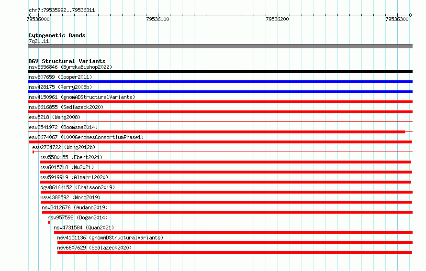Click the nsv5556846 (ByrskaBishop2022) variant label
The height and width of the screenshot is (271, 426).
point(70,67)
